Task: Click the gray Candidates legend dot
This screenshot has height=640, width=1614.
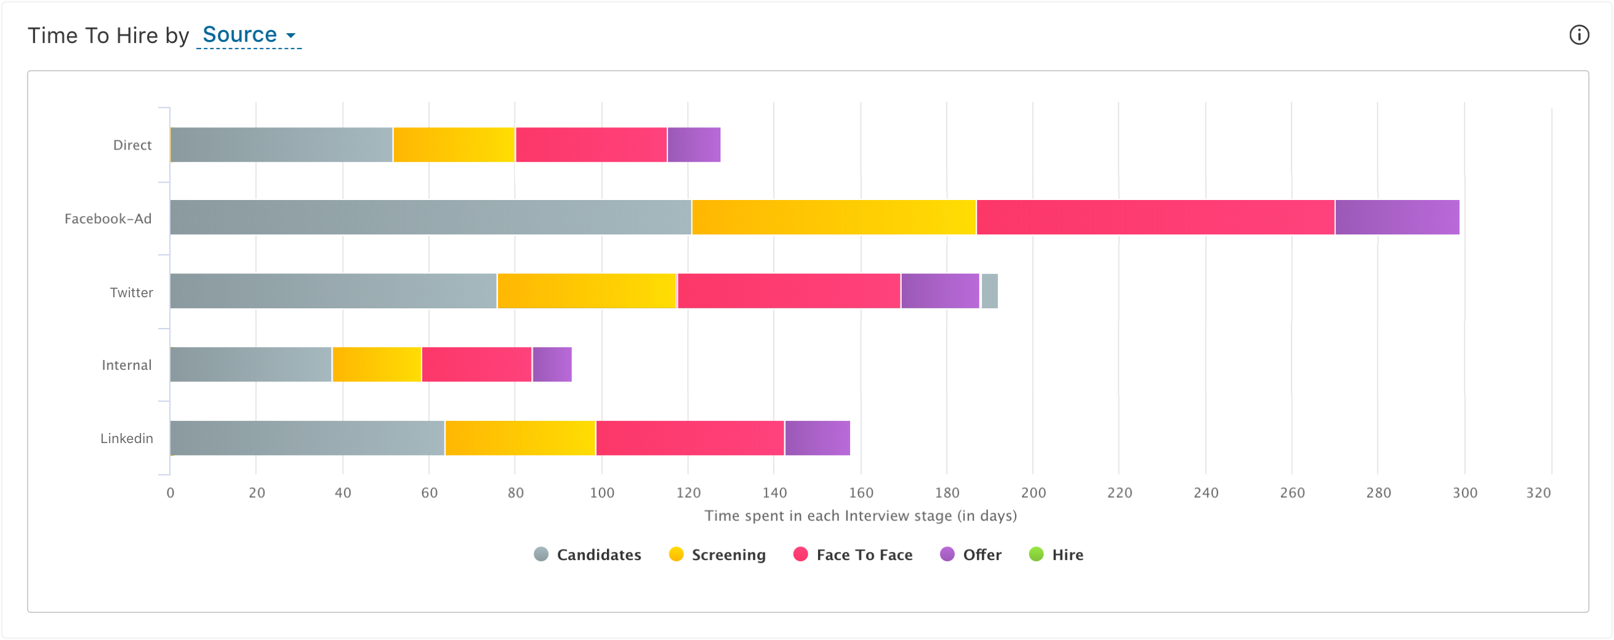Action: [540, 554]
